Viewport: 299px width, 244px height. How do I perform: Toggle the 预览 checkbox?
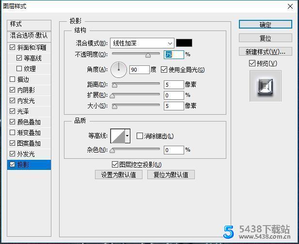point(252,63)
